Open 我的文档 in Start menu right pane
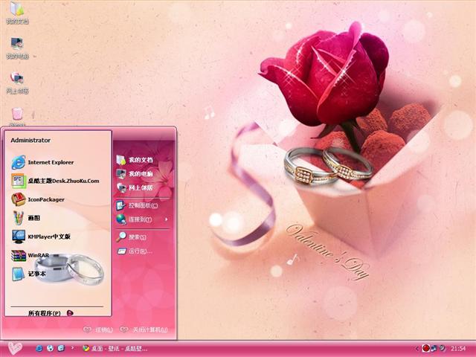 click(x=135, y=160)
